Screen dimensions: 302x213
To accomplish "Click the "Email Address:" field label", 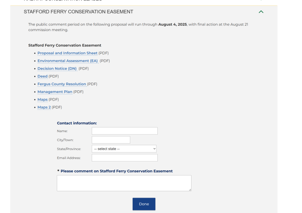I will pos(69,158).
